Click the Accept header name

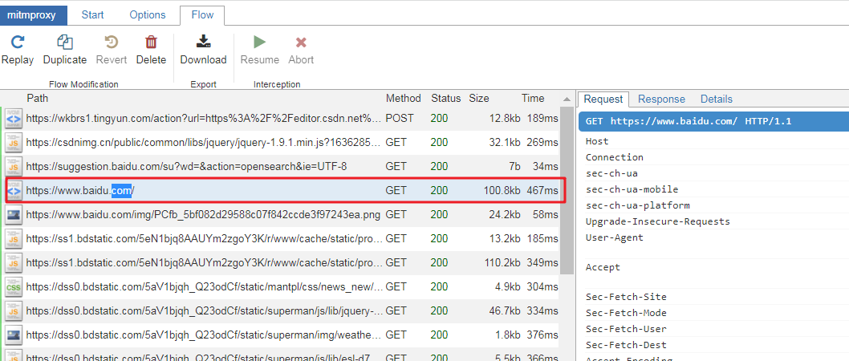pyautogui.click(x=603, y=267)
